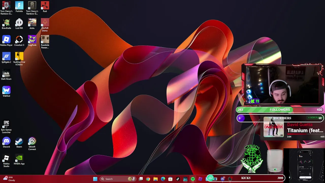The height and width of the screenshot is (183, 325).
Task: Open the purple app next to Spotify
Action: (200, 179)
